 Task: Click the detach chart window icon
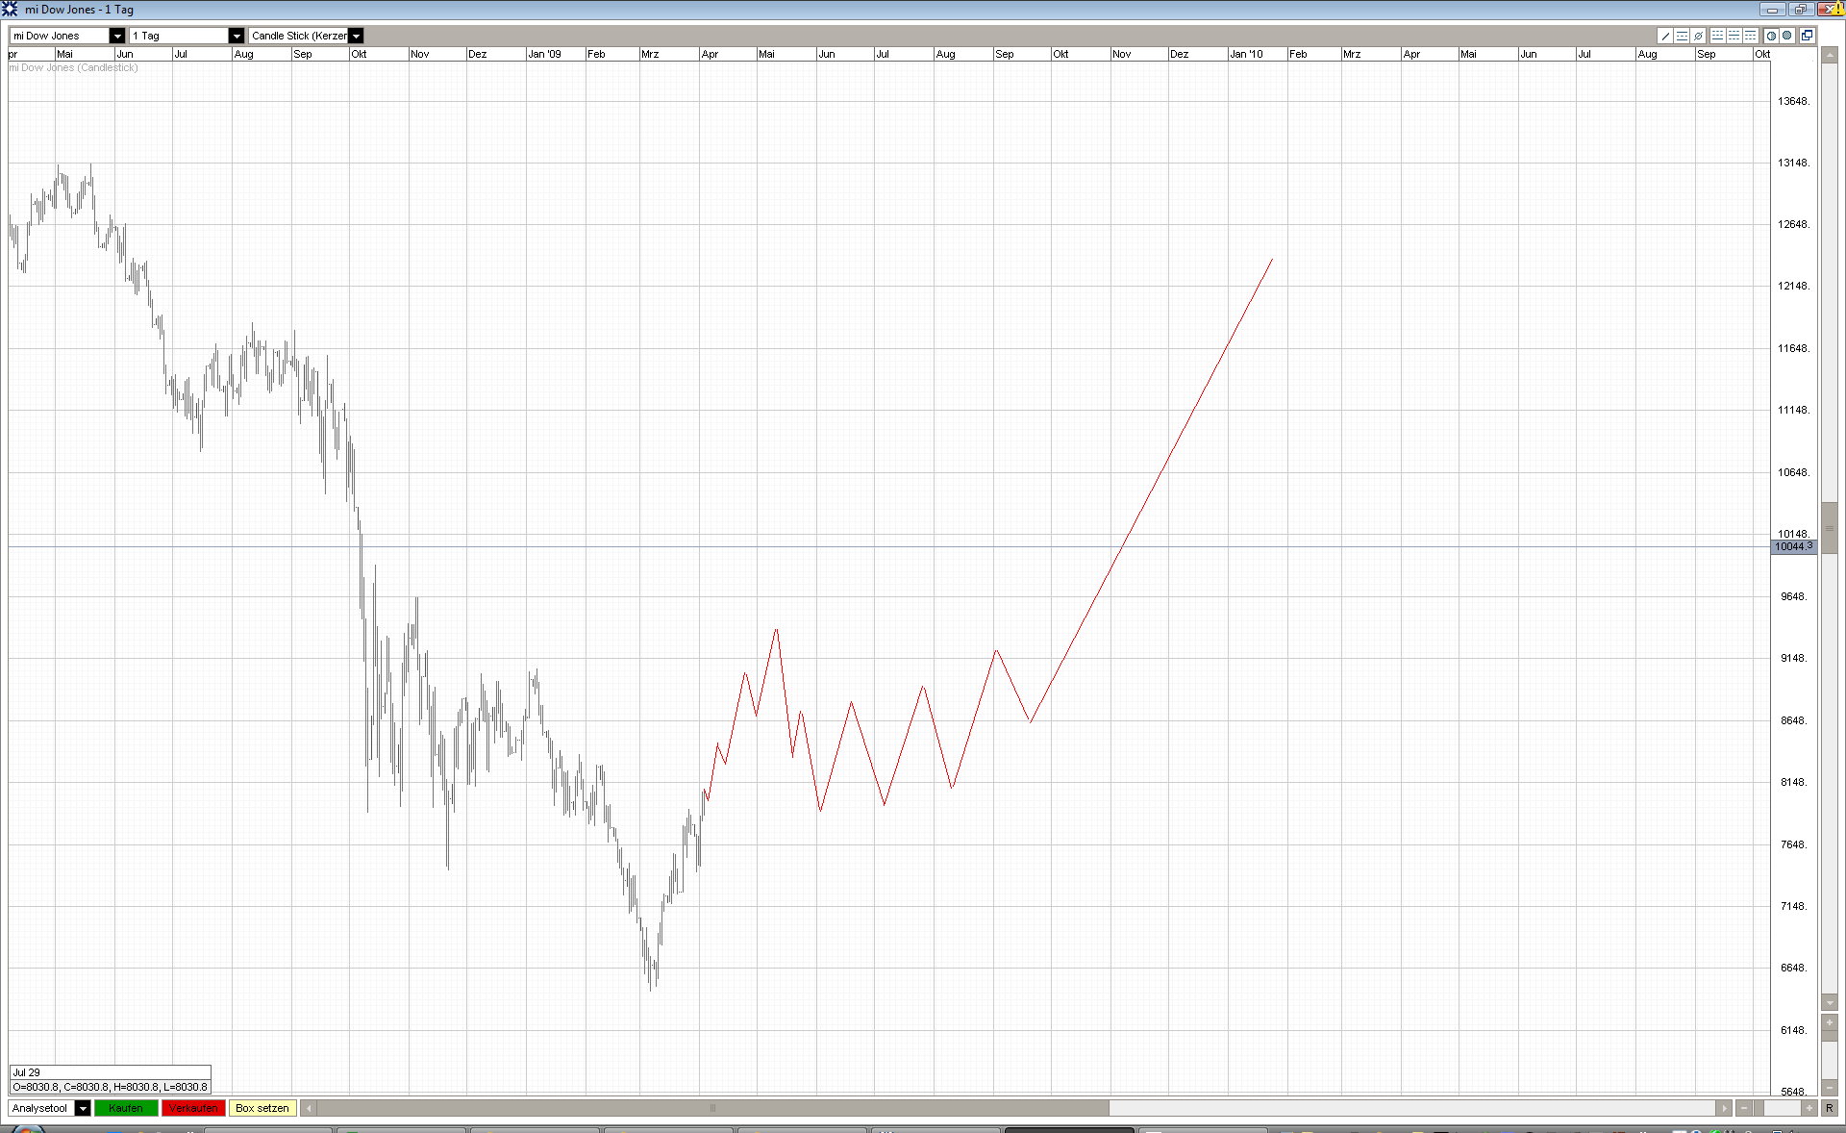[1807, 36]
